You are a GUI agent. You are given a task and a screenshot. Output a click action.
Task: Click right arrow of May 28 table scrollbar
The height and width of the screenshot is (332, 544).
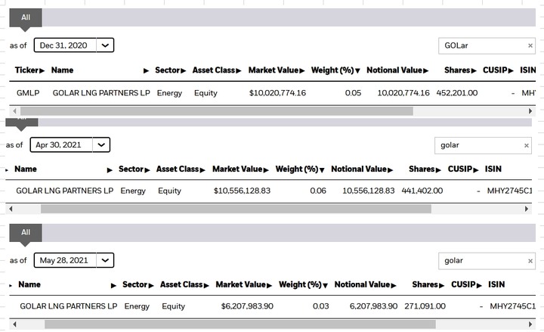530,324
